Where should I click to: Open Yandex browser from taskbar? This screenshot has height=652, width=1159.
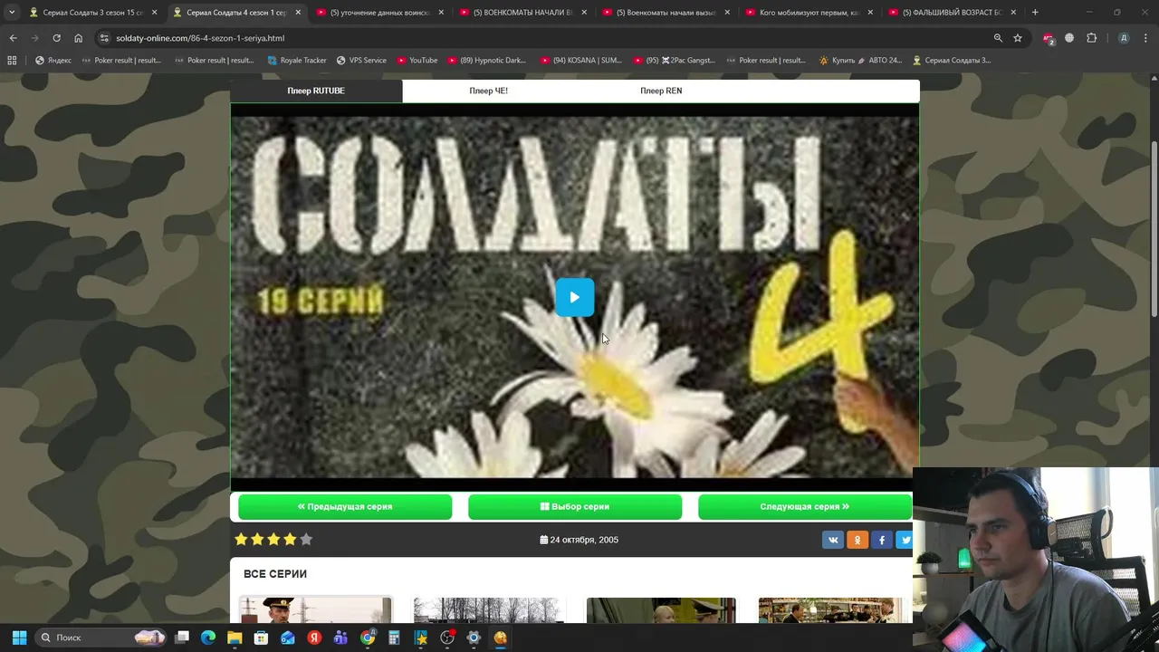[x=314, y=638]
